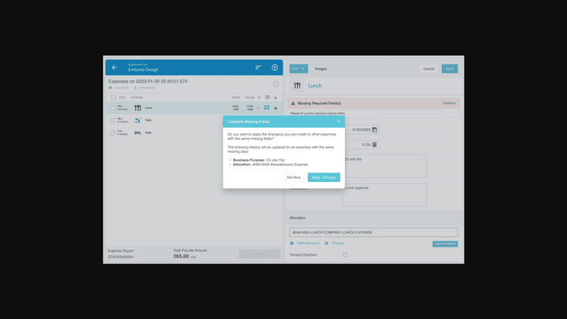Viewport: 567px width, 319px height.
Task: Click the add expense plus icon
Action: click(275, 68)
